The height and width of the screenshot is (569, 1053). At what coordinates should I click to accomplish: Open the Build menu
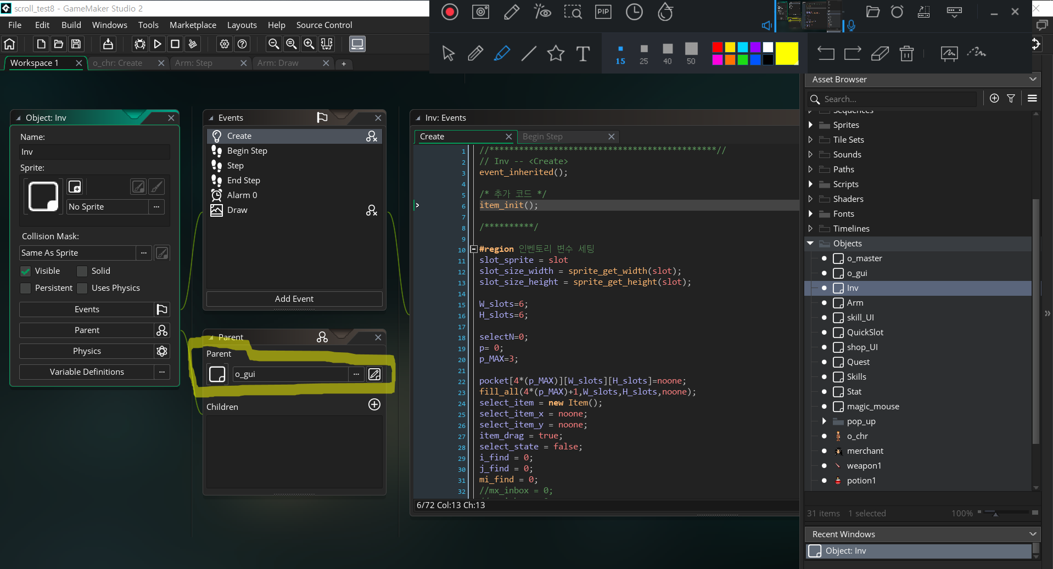coord(71,25)
